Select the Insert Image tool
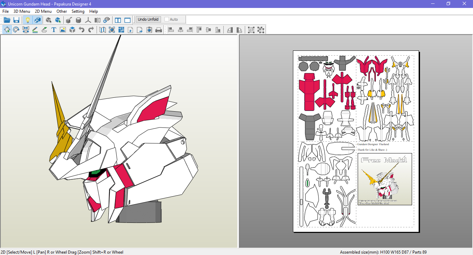 point(63,30)
